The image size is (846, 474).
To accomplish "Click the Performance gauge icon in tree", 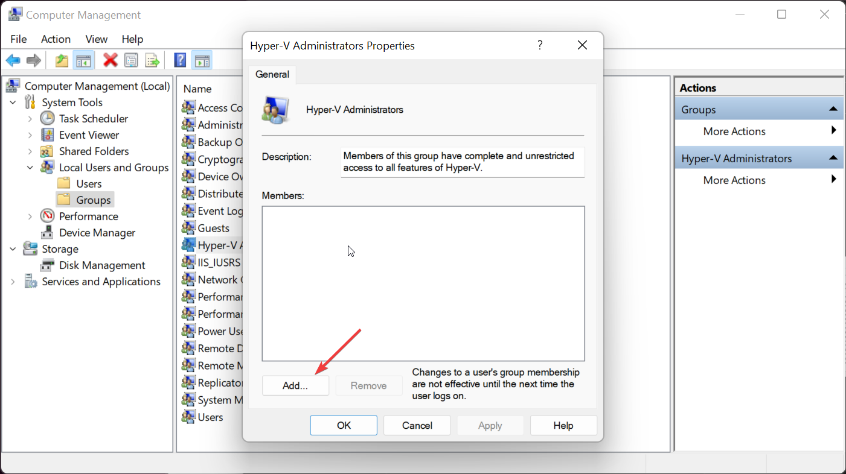I will (47, 216).
